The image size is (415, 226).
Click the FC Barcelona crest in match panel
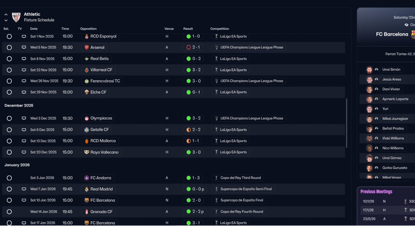click(413, 34)
